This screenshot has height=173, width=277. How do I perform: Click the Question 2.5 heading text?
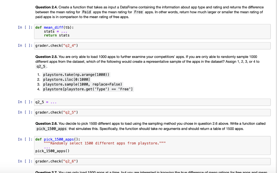(x=46, y=57)
